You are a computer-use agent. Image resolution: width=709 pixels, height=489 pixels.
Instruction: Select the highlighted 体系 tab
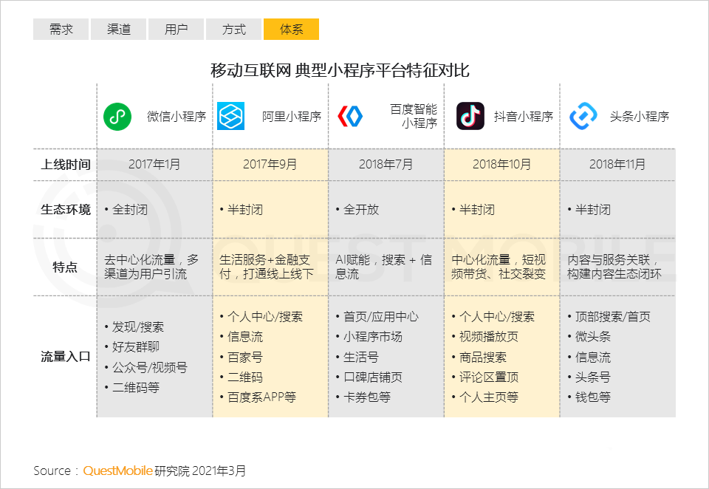click(x=291, y=30)
